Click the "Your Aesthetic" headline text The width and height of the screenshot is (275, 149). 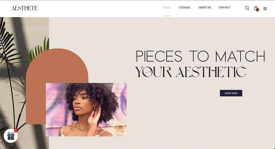tap(191, 72)
